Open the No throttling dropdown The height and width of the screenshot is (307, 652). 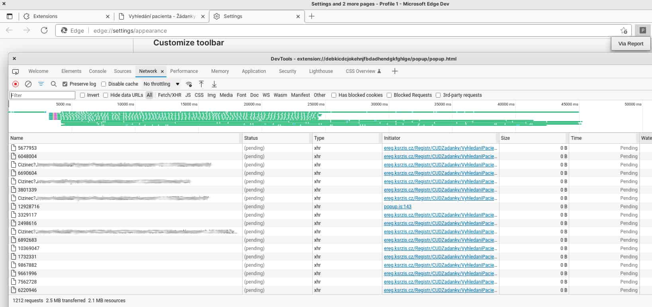pos(162,84)
